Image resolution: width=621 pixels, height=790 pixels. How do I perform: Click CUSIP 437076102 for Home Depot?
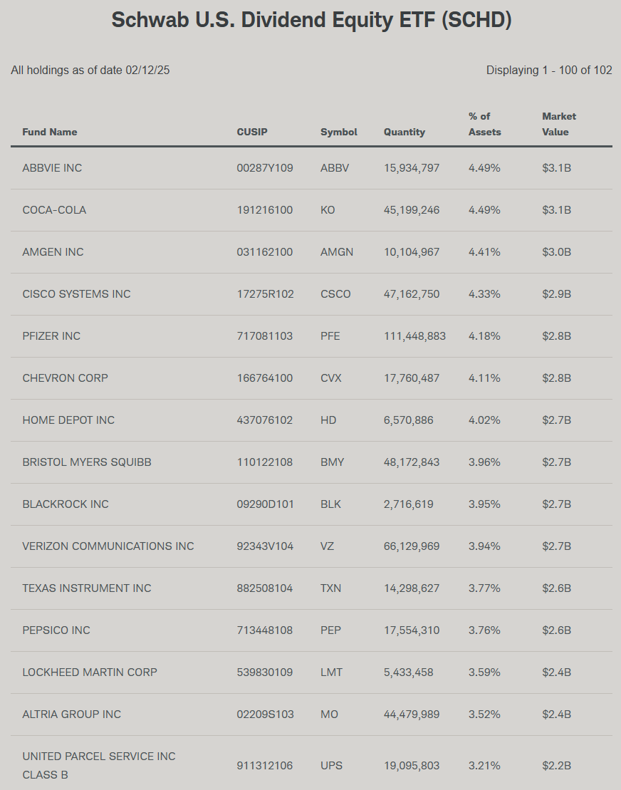tap(264, 420)
